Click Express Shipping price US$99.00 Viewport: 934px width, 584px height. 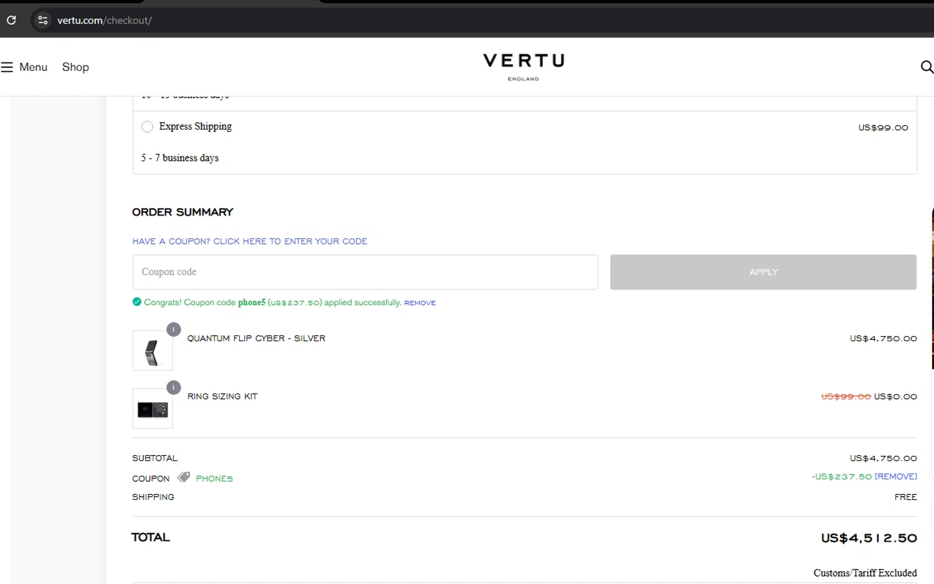click(883, 128)
